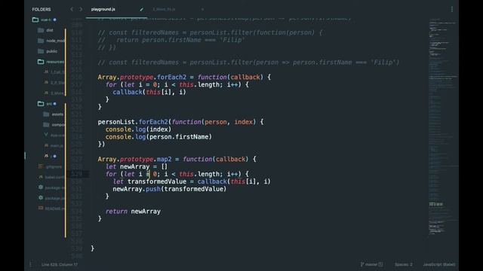Click the current line number in the gutter
Viewport: 483px width, 271px height.
click(x=76, y=174)
